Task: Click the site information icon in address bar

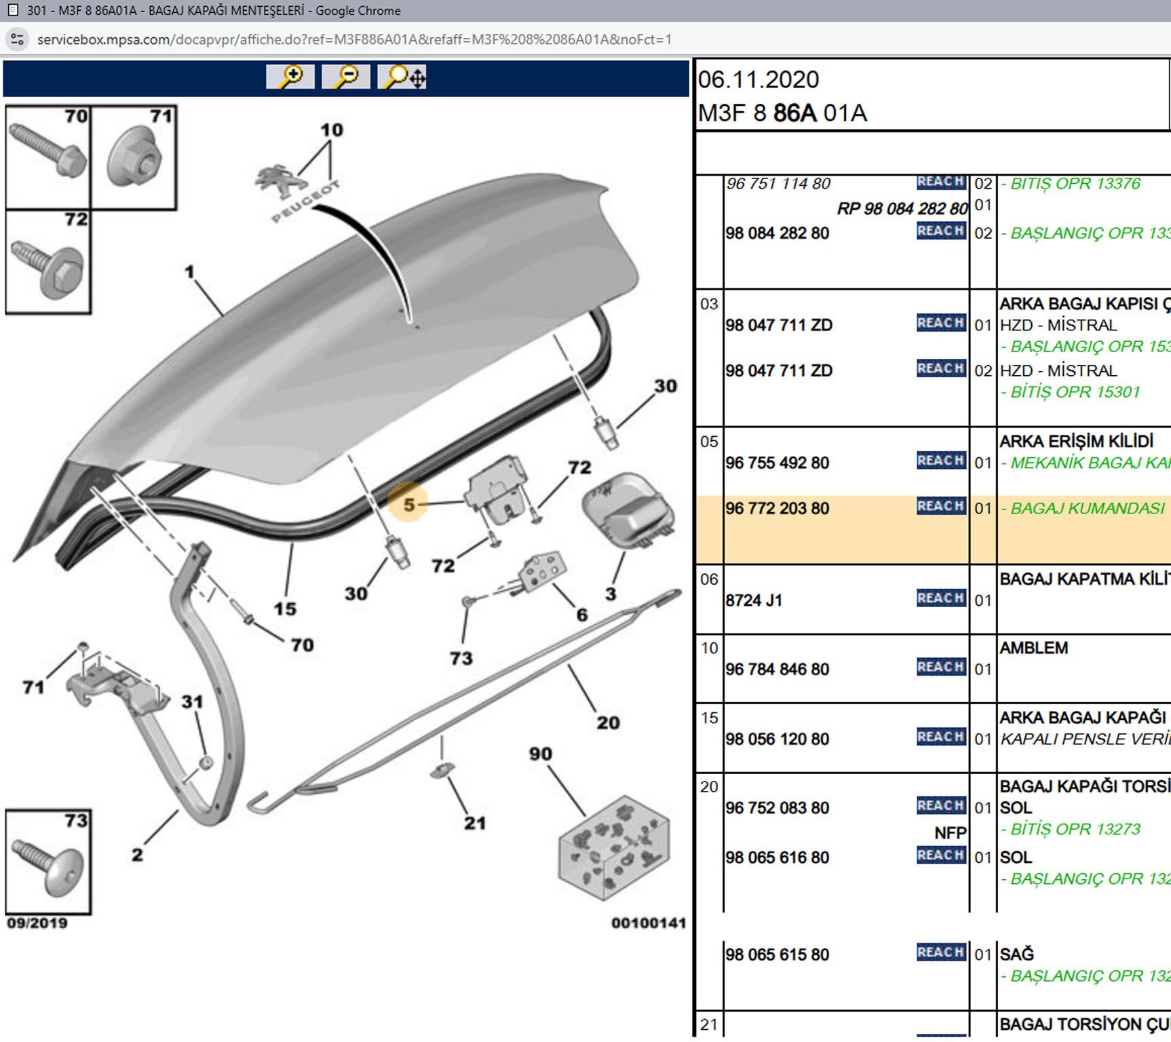Action: coord(18,39)
